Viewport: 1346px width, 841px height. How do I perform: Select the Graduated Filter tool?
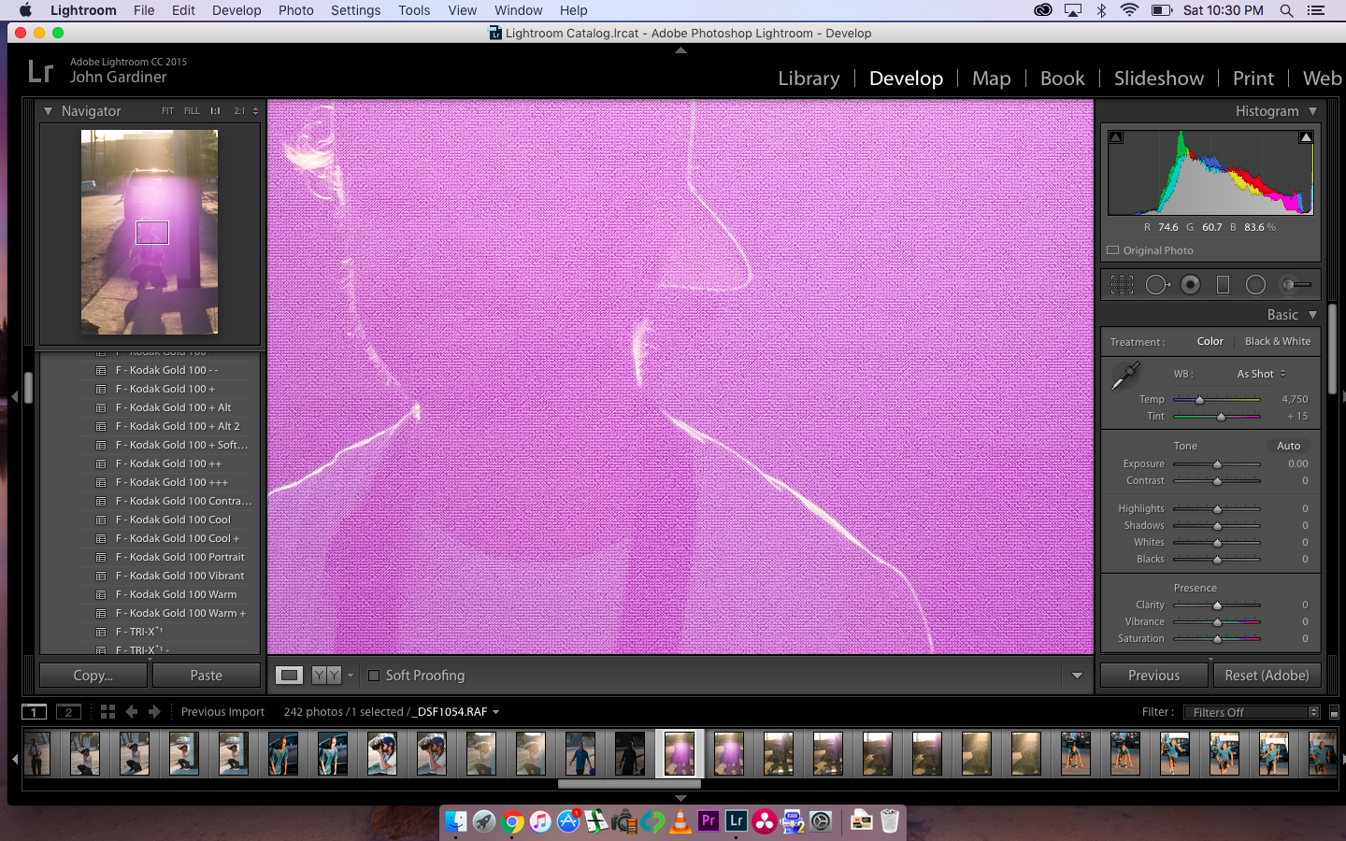pyautogui.click(x=1223, y=285)
